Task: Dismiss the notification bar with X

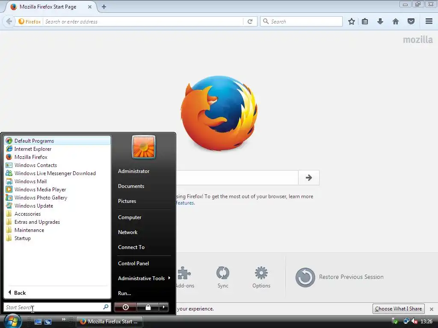Action: pyautogui.click(x=432, y=309)
